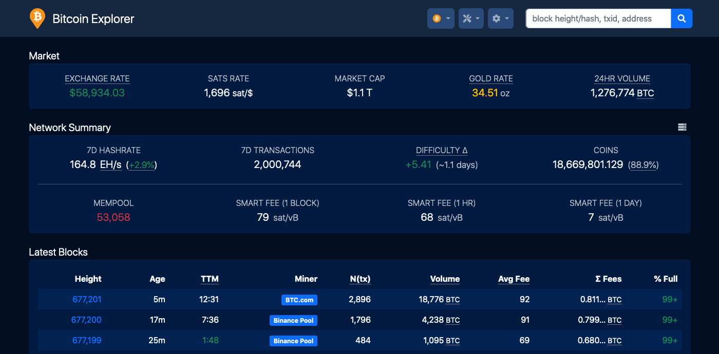Sort blocks by the TTM column header

tap(210, 279)
